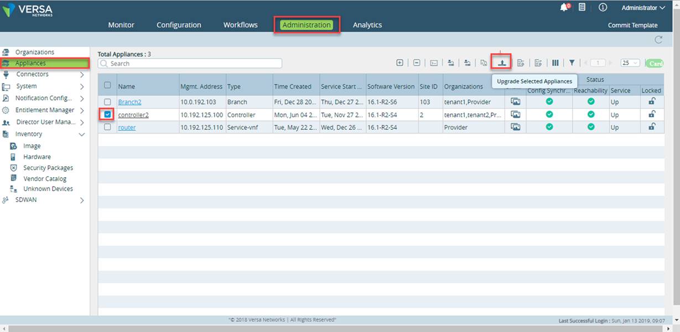This screenshot has width=680, height=332.
Task: Open the Monitor tab
Action: (x=121, y=25)
